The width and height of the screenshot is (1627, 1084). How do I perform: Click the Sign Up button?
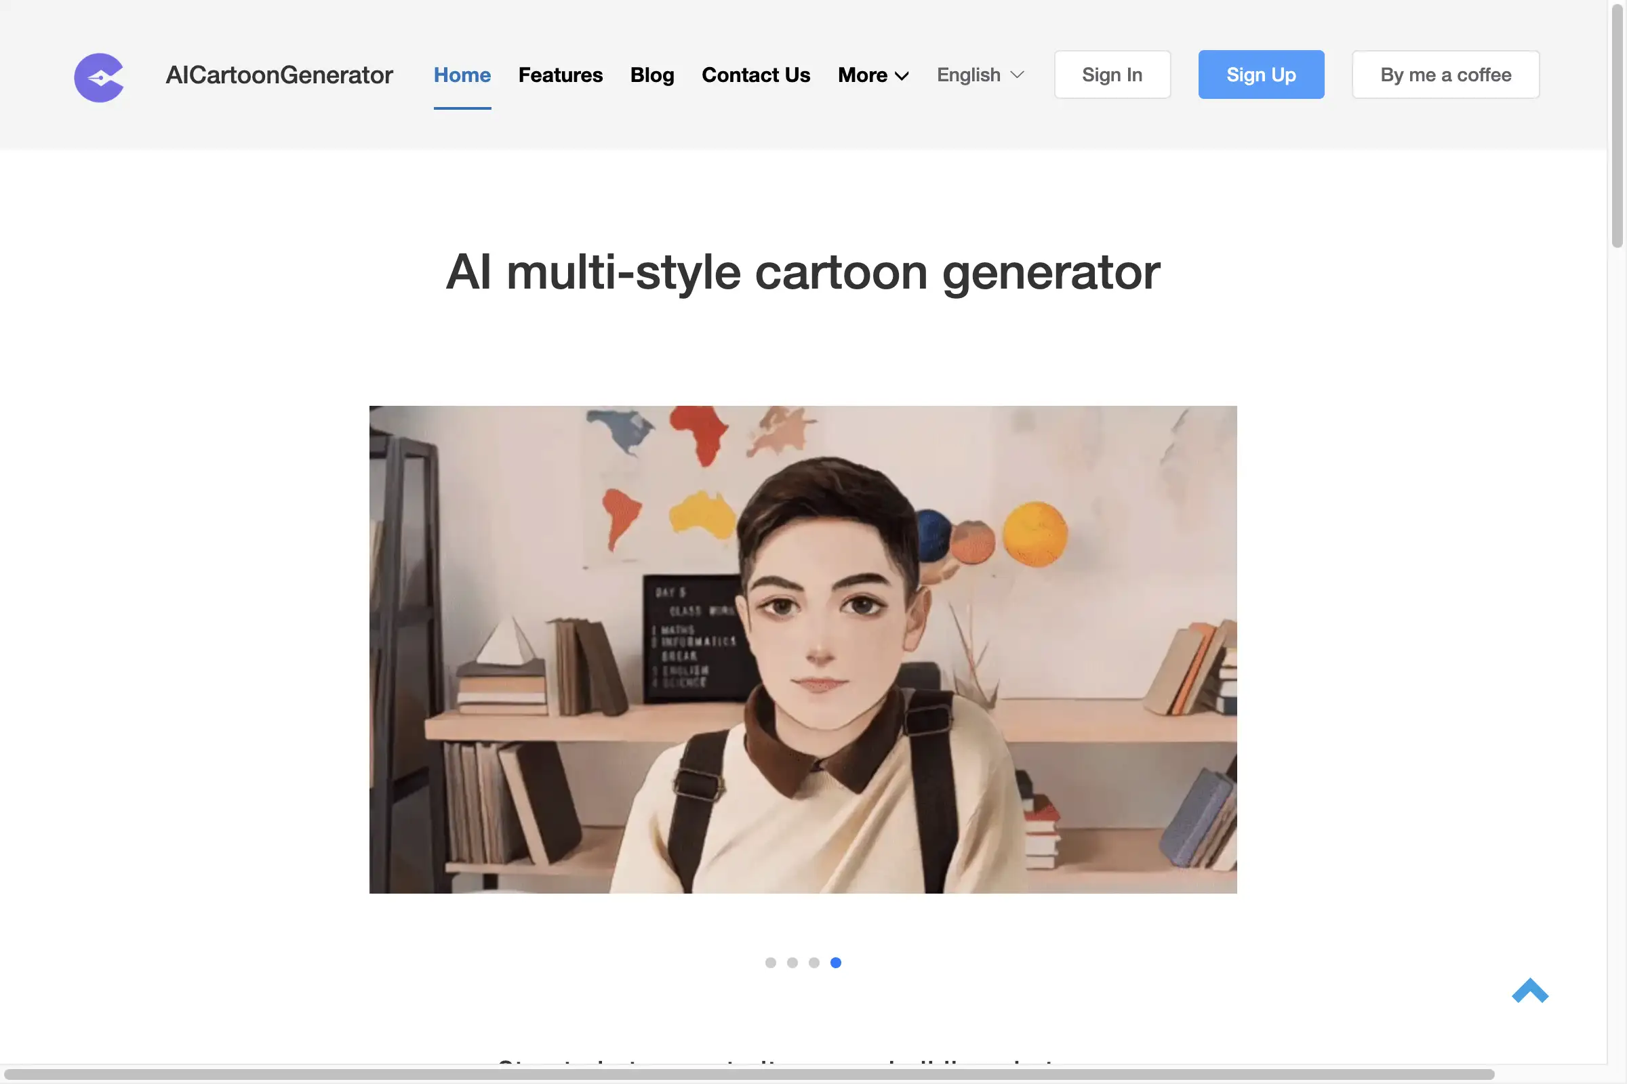pos(1262,74)
